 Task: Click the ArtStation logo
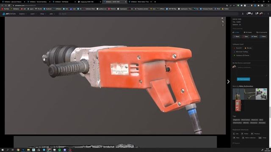[x=9, y=14]
